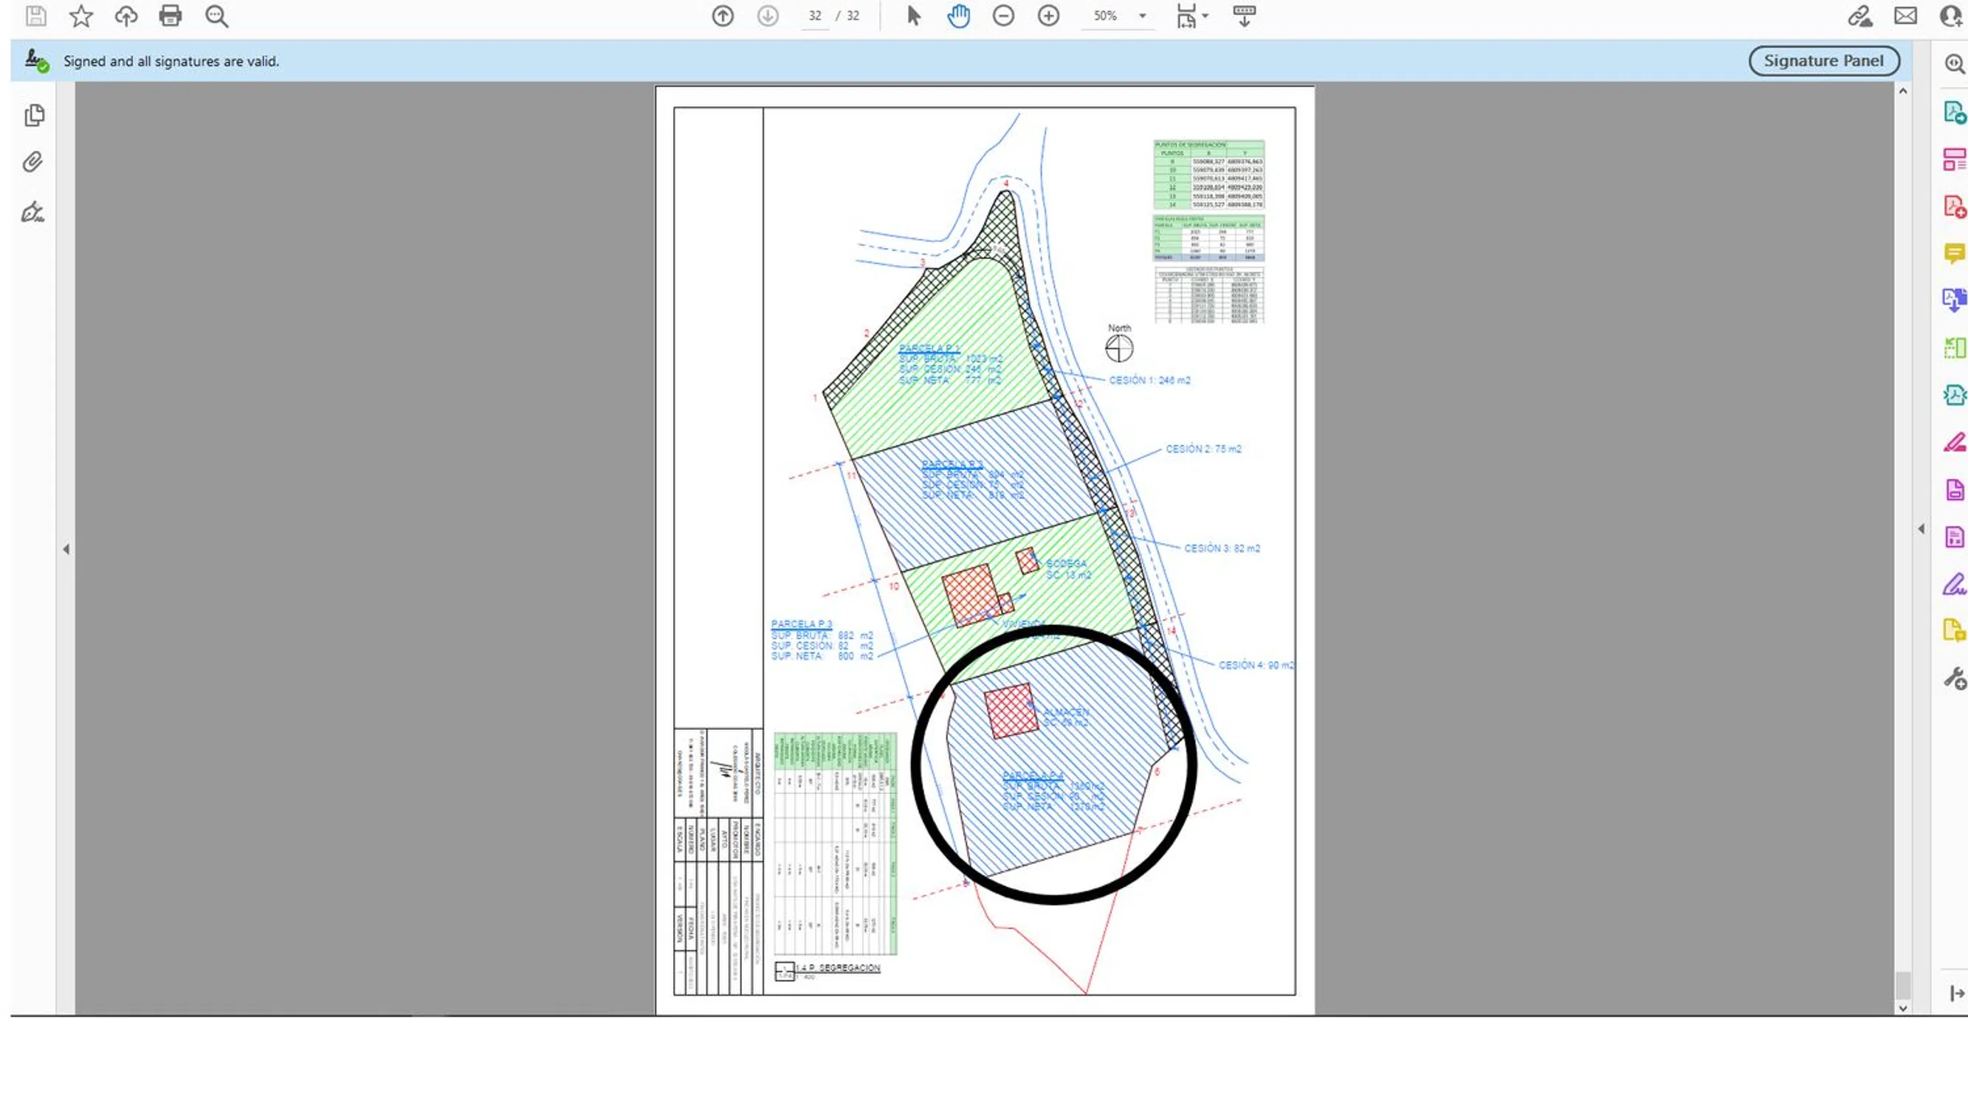Open the Attachments paperclip panel
This screenshot has width=1968, height=1107.
[x=32, y=162]
